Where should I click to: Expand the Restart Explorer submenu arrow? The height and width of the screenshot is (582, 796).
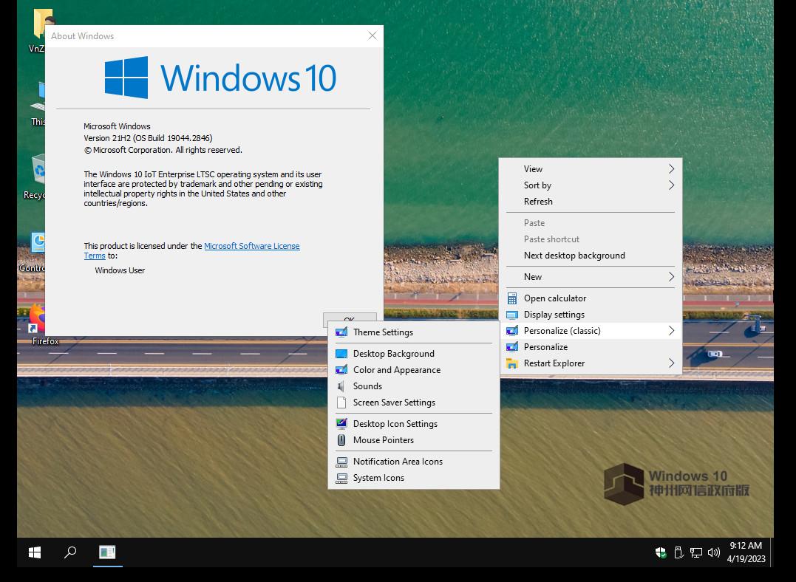click(671, 363)
